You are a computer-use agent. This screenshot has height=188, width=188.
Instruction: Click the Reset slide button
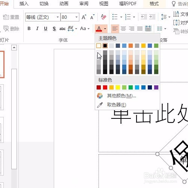pos(11,17)
